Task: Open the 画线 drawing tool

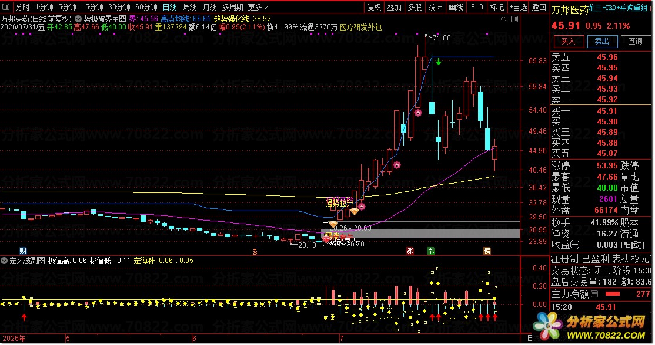Action: pos(456,7)
